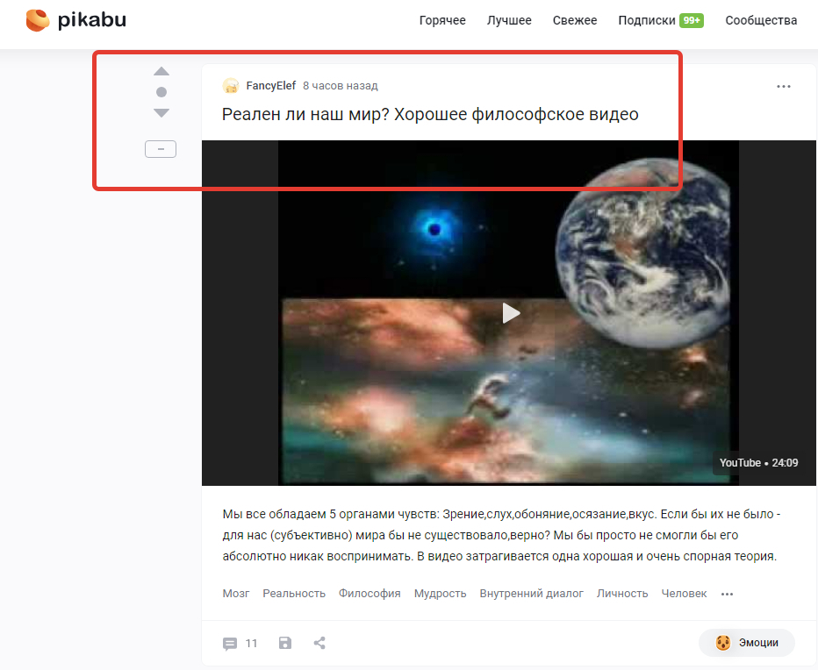This screenshot has height=670, width=818.
Task: Switch to the Лучшее section
Action: [509, 20]
